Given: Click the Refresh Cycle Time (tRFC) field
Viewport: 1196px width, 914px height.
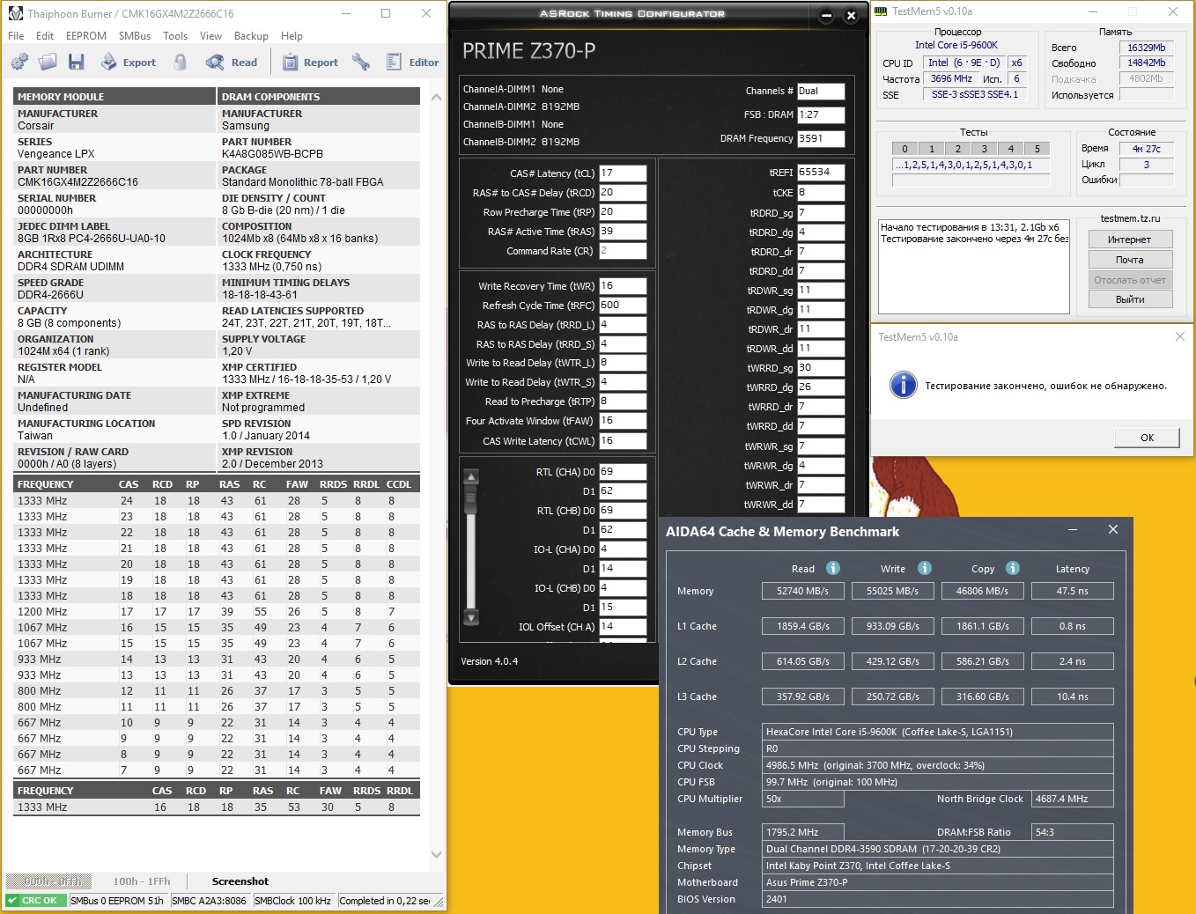Looking at the screenshot, I should (623, 306).
